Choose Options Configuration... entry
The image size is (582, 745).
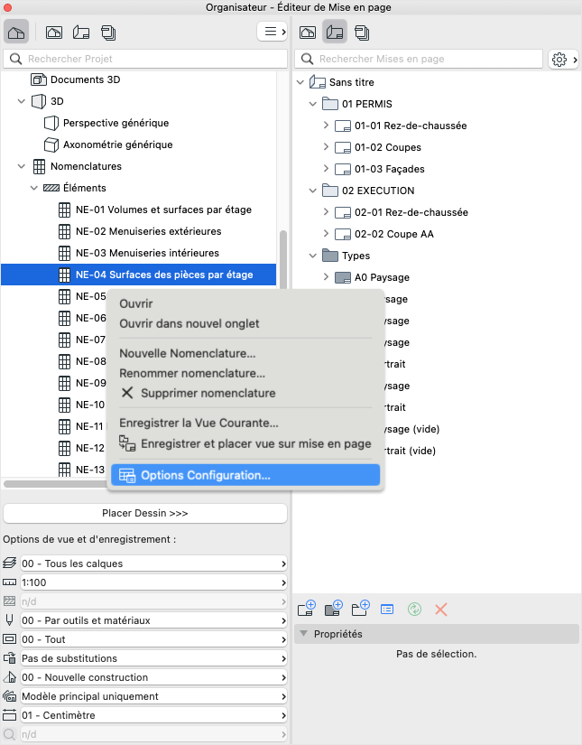pyautogui.click(x=245, y=475)
